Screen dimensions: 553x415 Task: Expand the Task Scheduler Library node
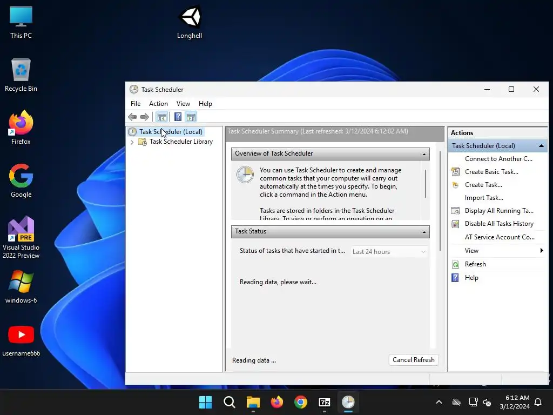click(132, 142)
